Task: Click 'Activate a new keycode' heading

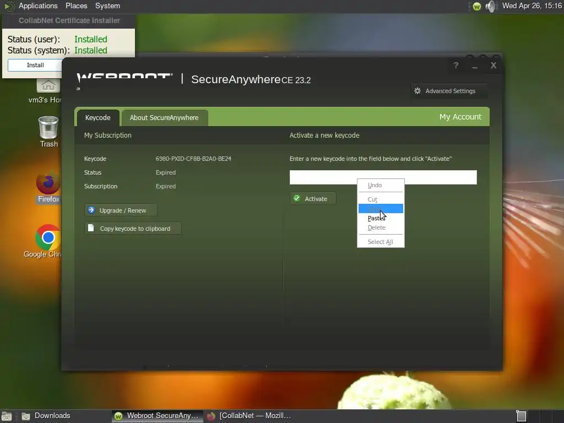Action: point(324,135)
